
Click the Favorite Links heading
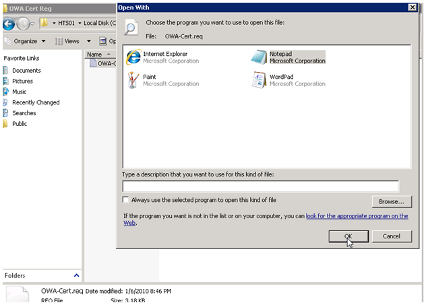point(22,58)
